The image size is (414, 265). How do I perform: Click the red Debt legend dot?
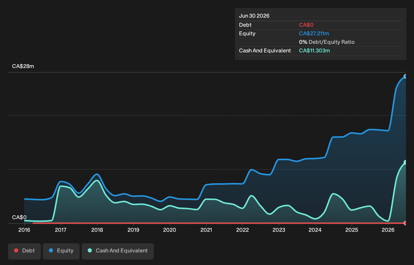pos(16,250)
